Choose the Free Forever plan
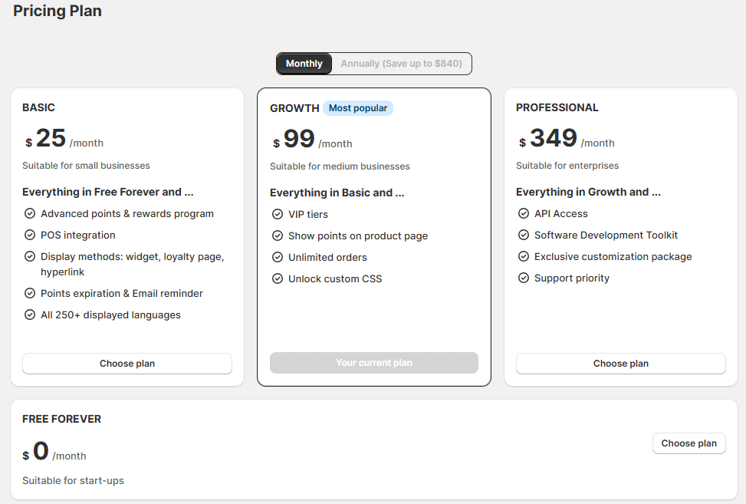The image size is (746, 504). [688, 443]
